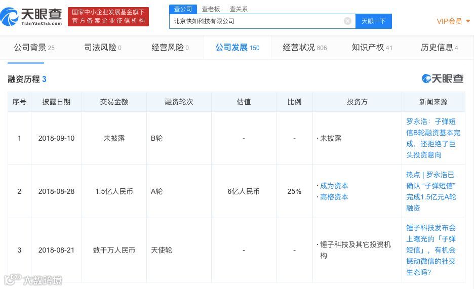This screenshot has width=474, height=289.
Task: Click the 新闻来源 column header
Action: 433,102
